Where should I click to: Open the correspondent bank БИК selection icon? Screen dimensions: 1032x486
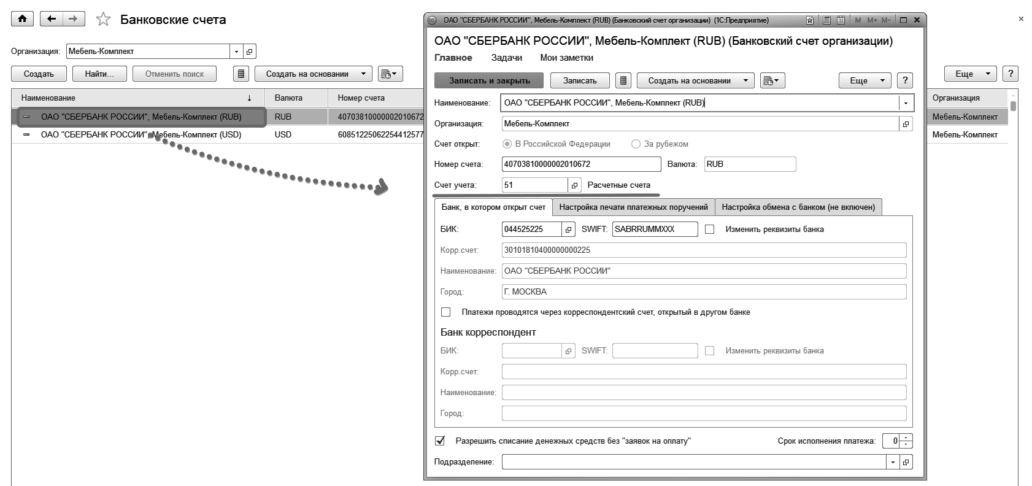point(569,351)
